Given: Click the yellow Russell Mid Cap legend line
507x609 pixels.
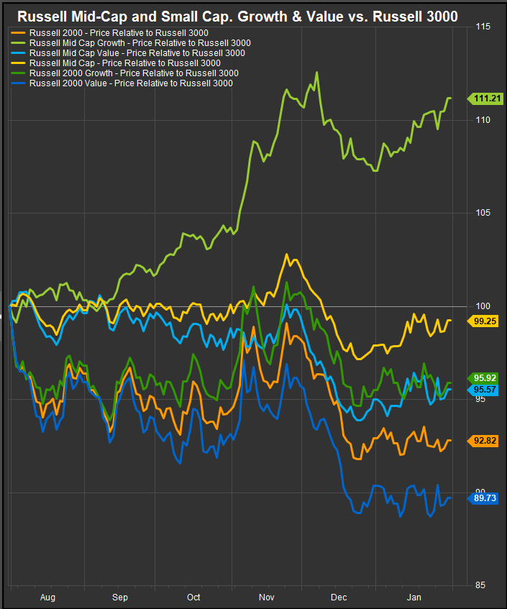Looking at the screenshot, I should point(18,63).
